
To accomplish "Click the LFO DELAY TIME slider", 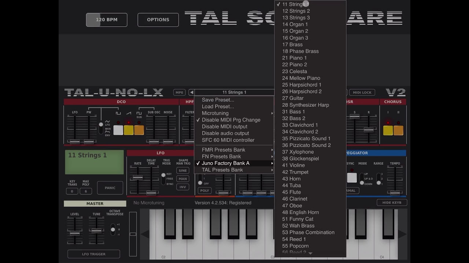I will click(151, 193).
